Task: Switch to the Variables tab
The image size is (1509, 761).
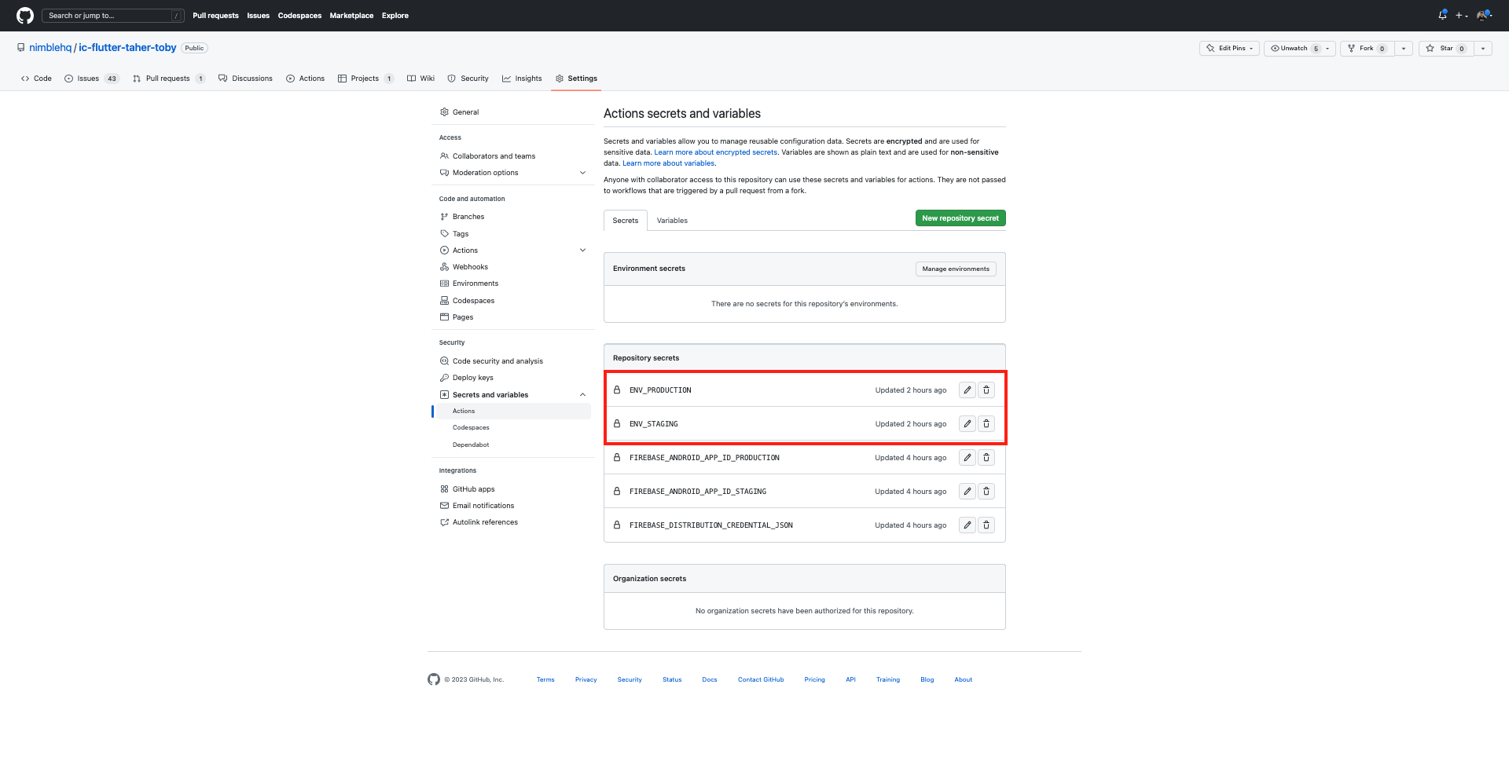Action: (671, 220)
